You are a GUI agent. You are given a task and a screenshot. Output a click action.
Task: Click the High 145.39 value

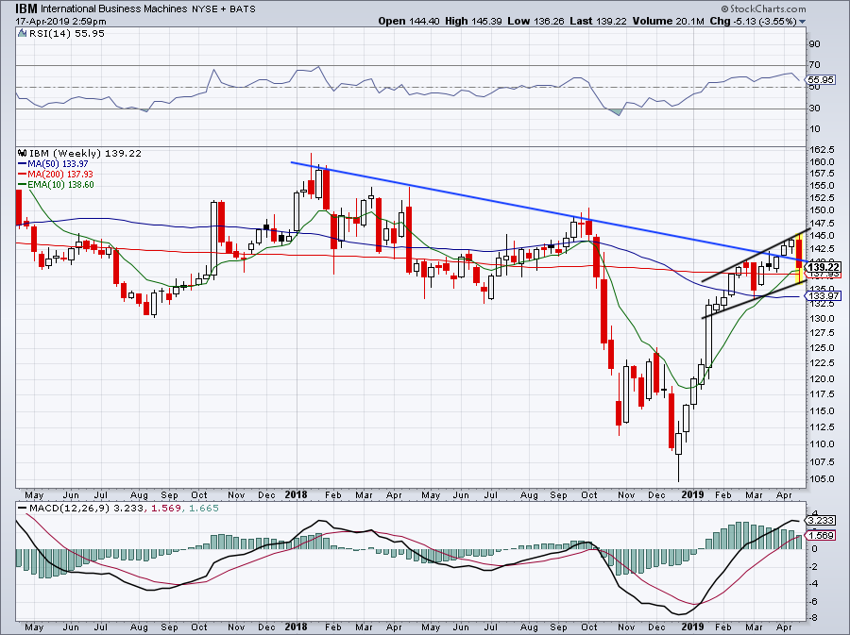(473, 21)
